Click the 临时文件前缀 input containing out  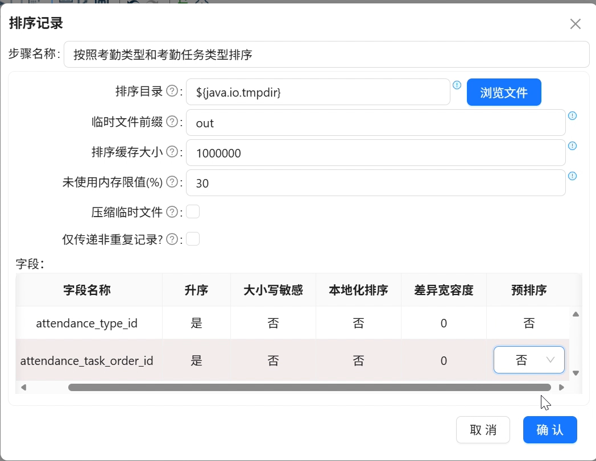point(375,123)
